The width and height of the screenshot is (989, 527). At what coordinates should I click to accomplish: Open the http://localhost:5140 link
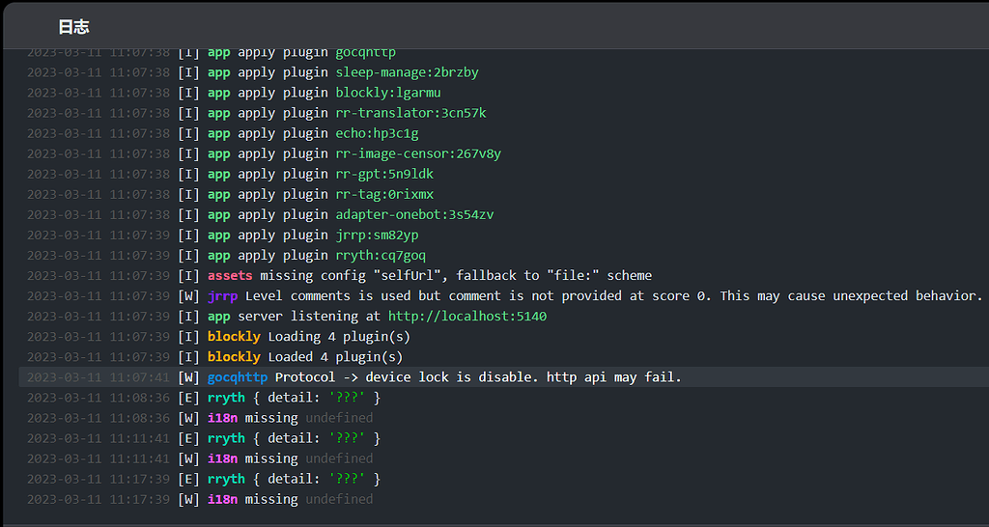[467, 316]
